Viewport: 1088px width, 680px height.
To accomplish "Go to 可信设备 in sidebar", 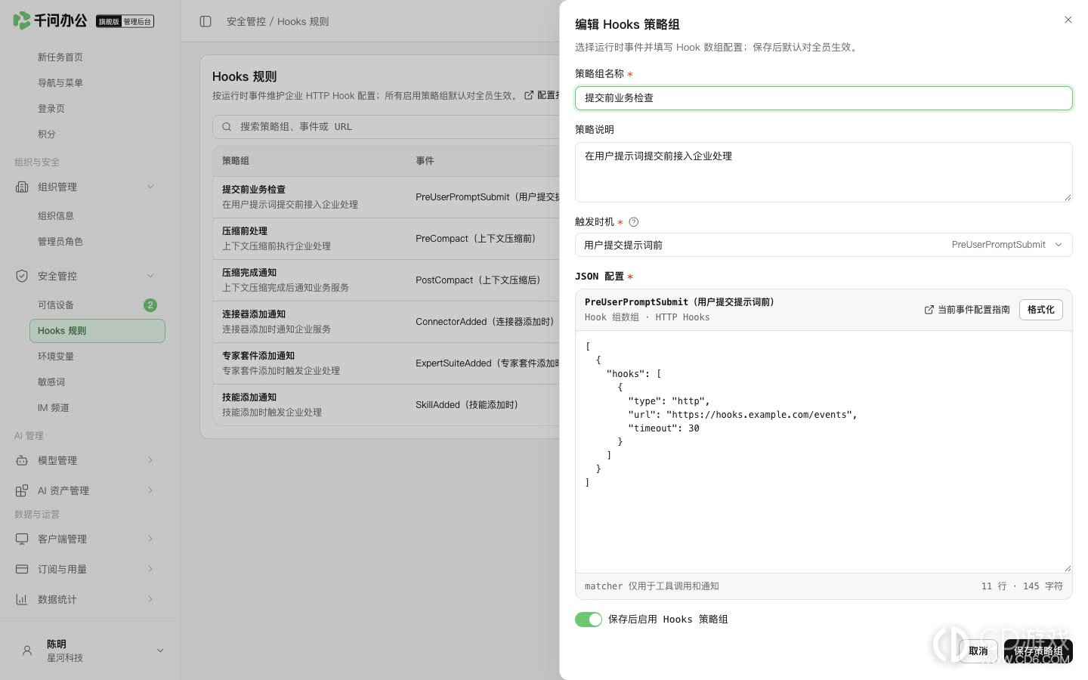I will click(97, 305).
